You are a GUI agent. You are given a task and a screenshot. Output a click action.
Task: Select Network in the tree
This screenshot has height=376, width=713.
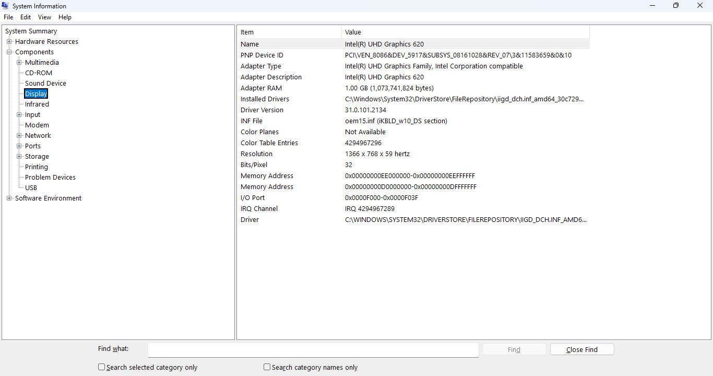click(38, 136)
